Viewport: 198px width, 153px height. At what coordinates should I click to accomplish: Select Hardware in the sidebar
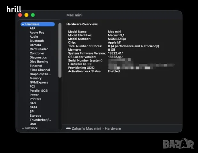click(x=38, y=24)
